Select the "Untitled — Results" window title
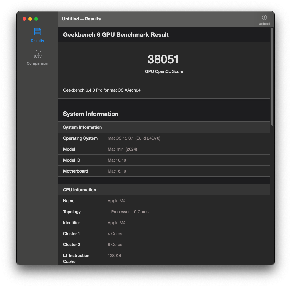The image size is (291, 287). [x=81, y=19]
